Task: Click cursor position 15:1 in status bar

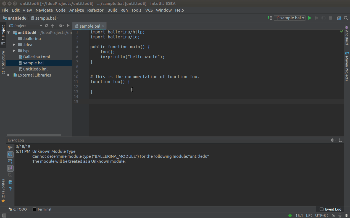Action: (x=299, y=216)
